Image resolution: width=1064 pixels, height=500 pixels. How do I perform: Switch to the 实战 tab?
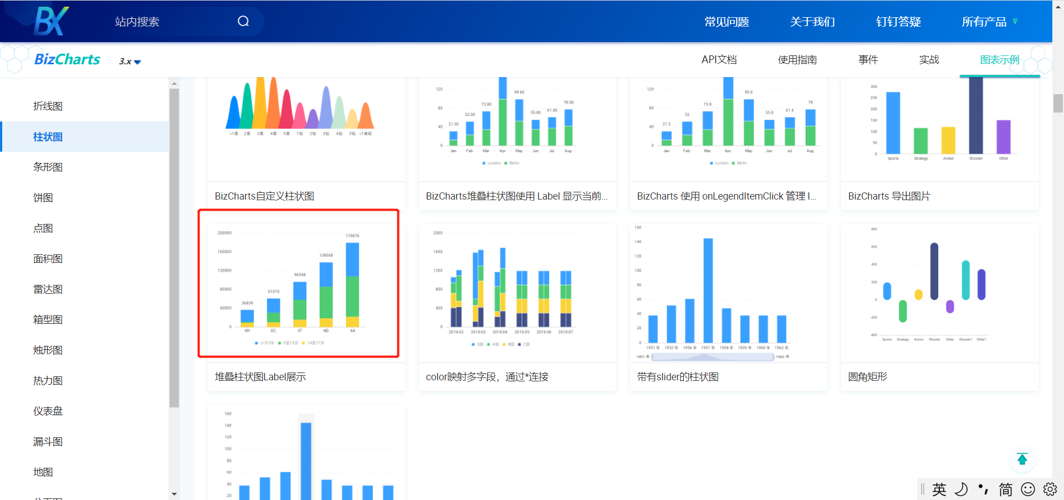(x=929, y=59)
